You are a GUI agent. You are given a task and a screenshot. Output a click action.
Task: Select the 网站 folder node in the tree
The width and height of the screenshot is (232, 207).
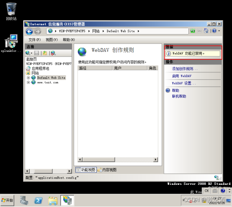(x=35, y=73)
